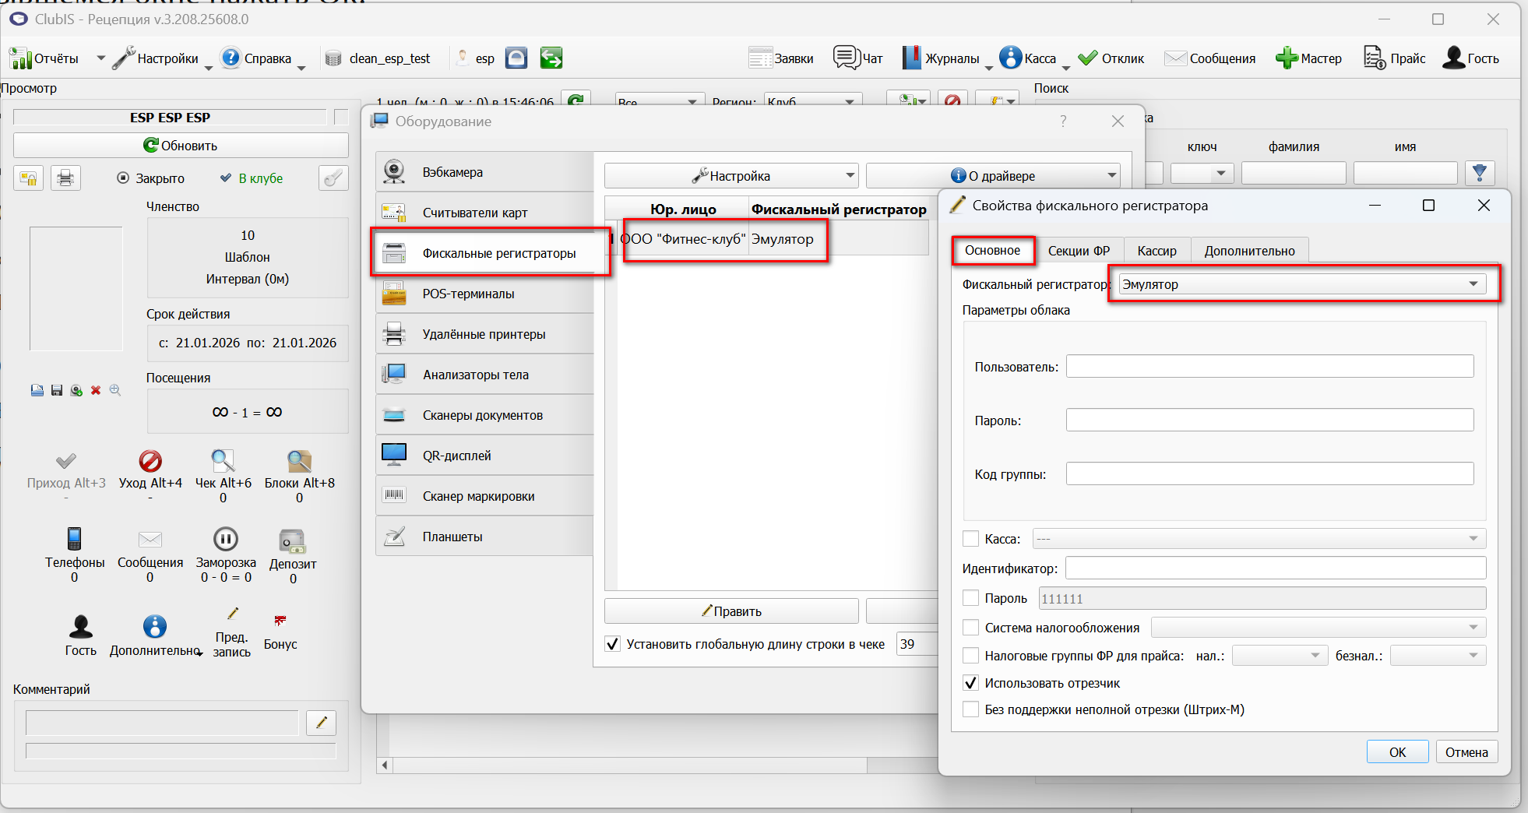
Task: Click the Пользователь input field
Action: pos(1269,366)
